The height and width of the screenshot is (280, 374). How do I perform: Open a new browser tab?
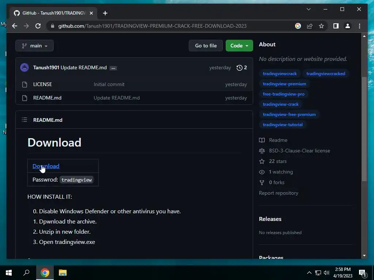pos(105,13)
